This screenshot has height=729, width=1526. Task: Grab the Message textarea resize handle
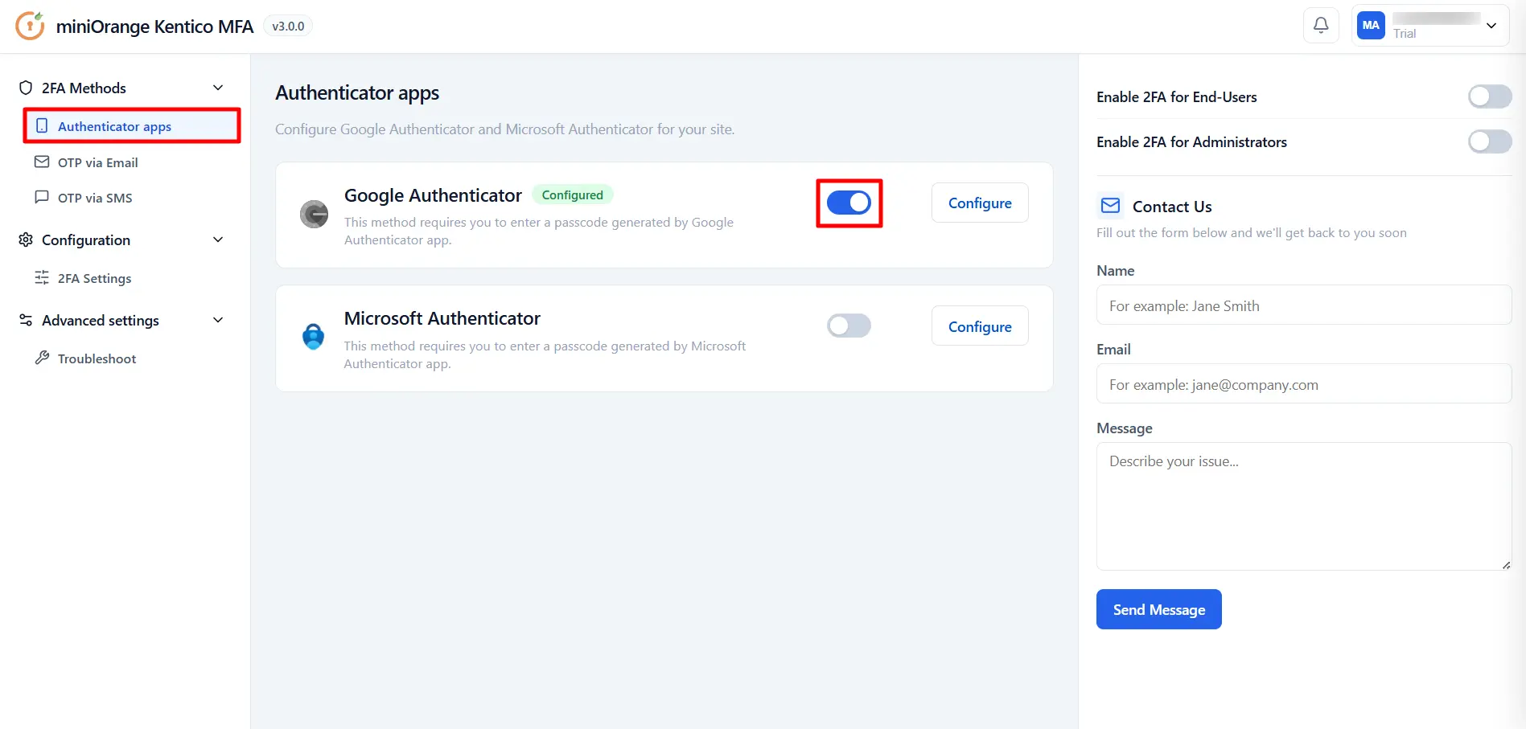1506,565
